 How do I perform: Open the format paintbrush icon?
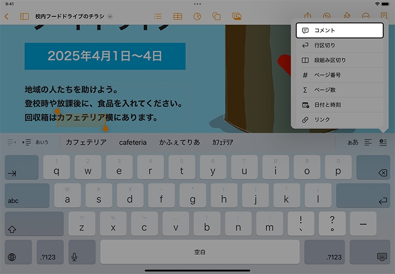[x=346, y=16]
